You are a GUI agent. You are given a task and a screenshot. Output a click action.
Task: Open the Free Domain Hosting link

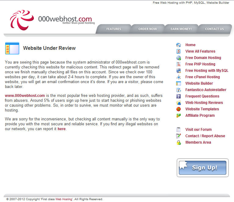[203, 58]
